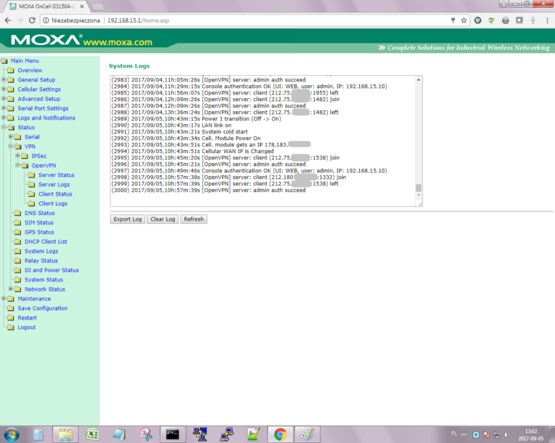Open the Client Logs page
This screenshot has width=555, height=443.
(53, 204)
